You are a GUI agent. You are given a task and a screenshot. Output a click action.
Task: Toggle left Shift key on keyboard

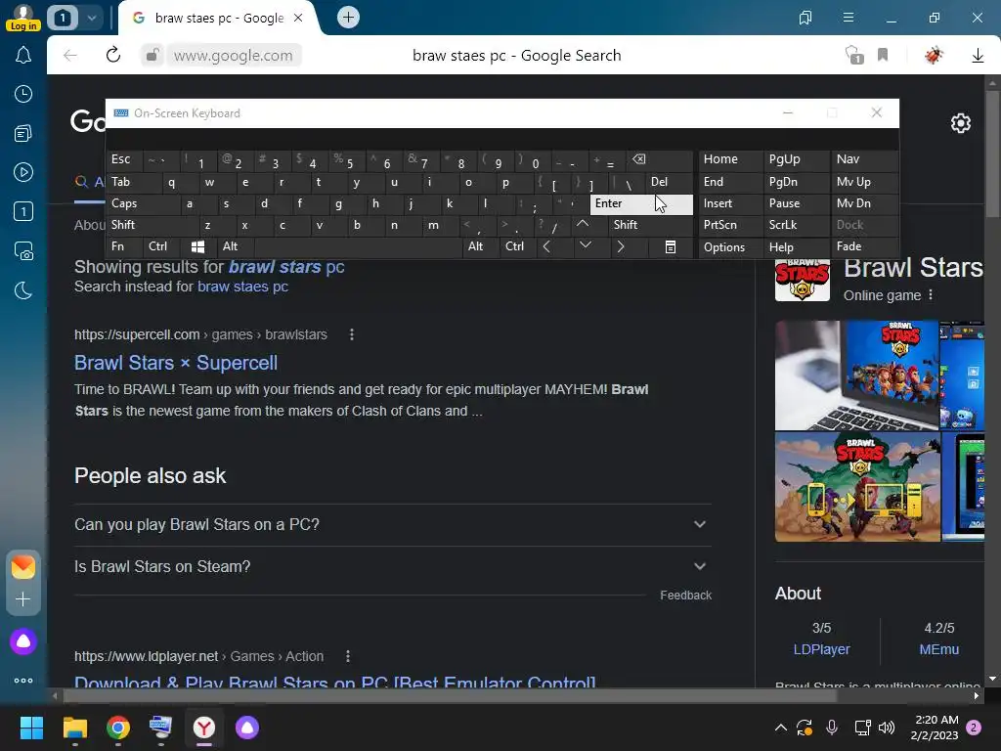pos(152,225)
